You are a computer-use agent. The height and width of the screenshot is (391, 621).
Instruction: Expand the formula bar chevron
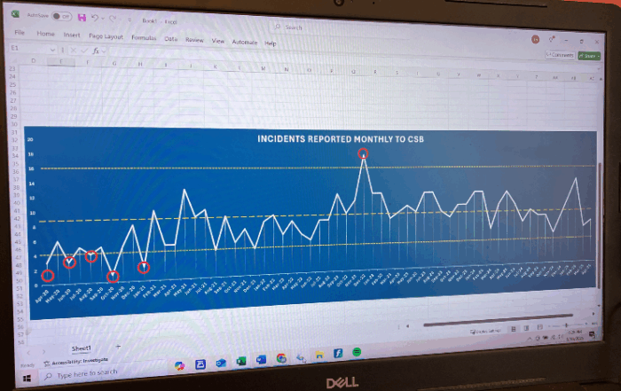coord(104,51)
